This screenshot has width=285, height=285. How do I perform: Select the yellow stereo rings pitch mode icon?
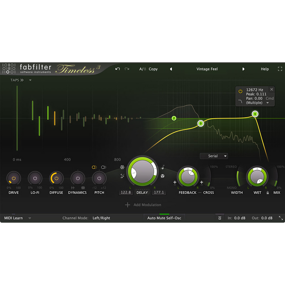pos(94,167)
